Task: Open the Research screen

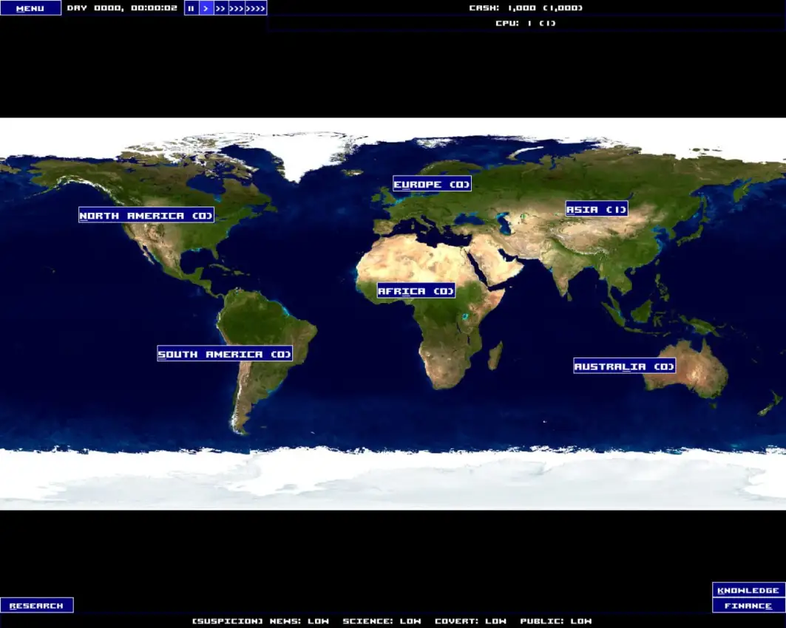Action: point(36,606)
